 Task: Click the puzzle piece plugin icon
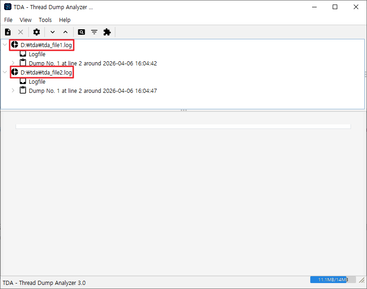pyautogui.click(x=107, y=32)
